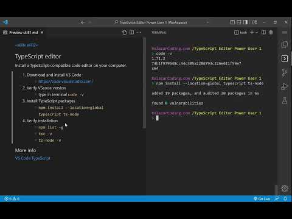The height and width of the screenshot is (219, 292).
Task: Toggle the secondary side bar layout
Action: point(245,22)
